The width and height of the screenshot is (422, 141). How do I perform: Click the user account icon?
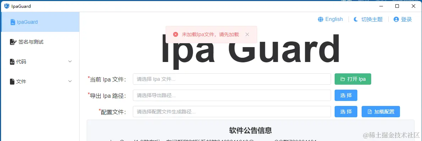click(x=396, y=19)
